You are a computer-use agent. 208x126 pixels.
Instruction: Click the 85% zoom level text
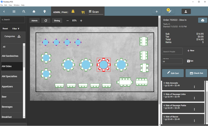click(x=74, y=21)
